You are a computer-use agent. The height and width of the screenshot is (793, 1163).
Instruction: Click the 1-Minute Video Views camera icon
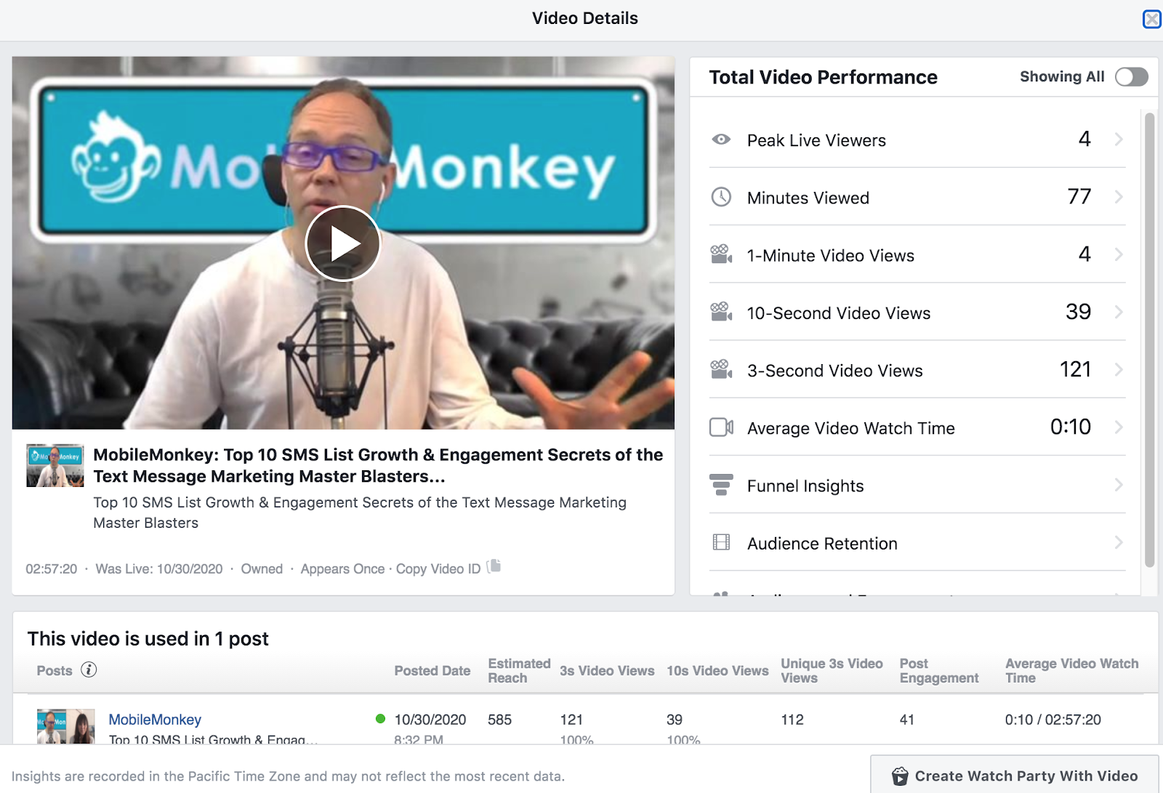pos(721,254)
